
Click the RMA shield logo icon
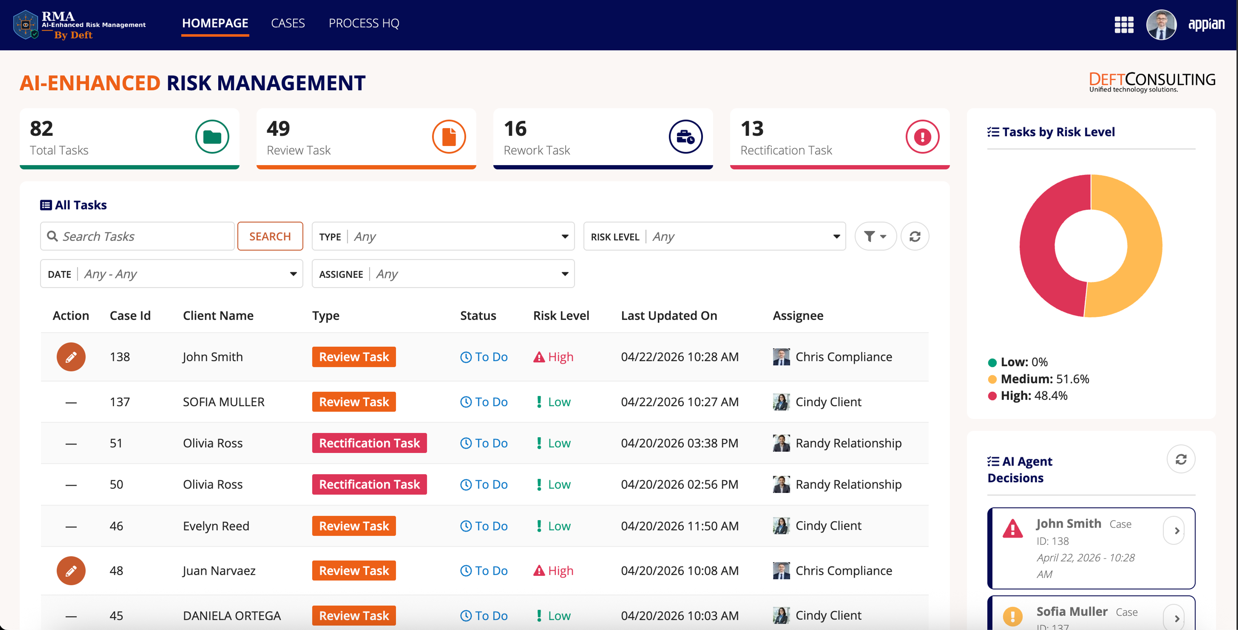click(25, 25)
